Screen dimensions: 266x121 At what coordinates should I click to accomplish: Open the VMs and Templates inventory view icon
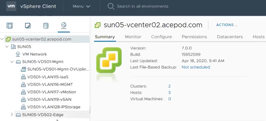[x=28, y=26]
